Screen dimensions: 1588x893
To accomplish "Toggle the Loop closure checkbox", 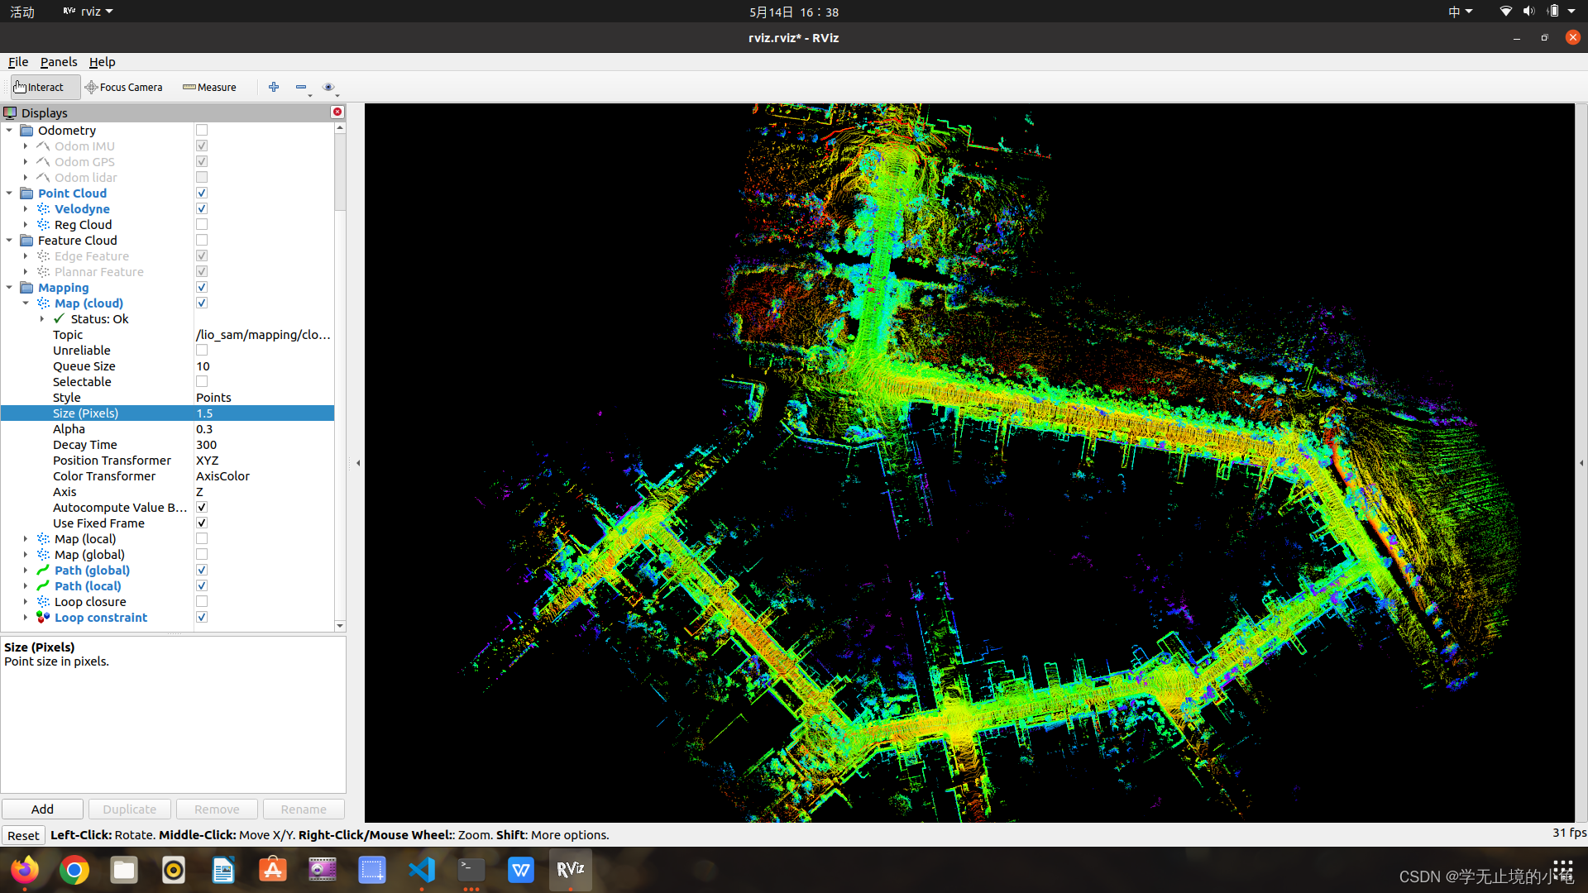I will tap(202, 602).
